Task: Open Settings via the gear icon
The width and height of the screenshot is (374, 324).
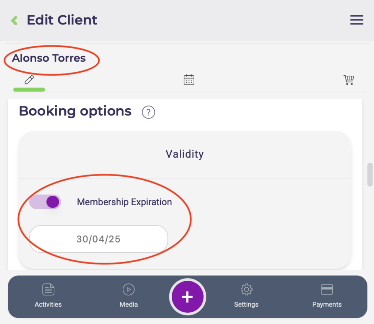Action: pyautogui.click(x=246, y=295)
